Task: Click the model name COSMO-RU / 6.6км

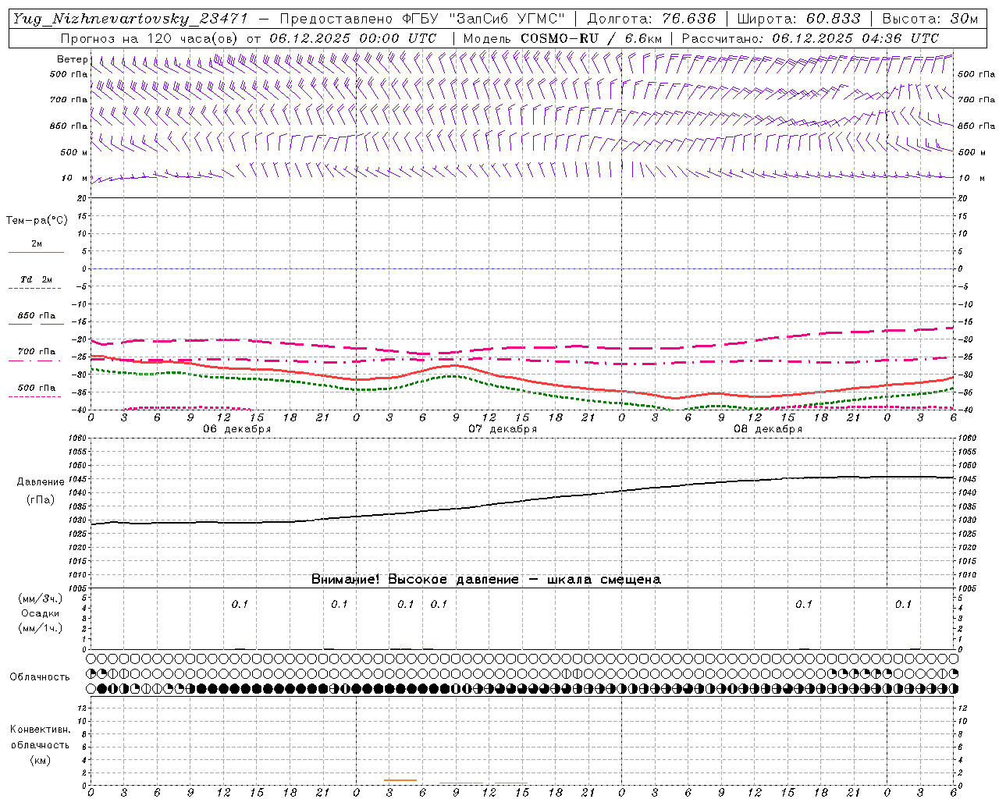Action: click(x=591, y=38)
